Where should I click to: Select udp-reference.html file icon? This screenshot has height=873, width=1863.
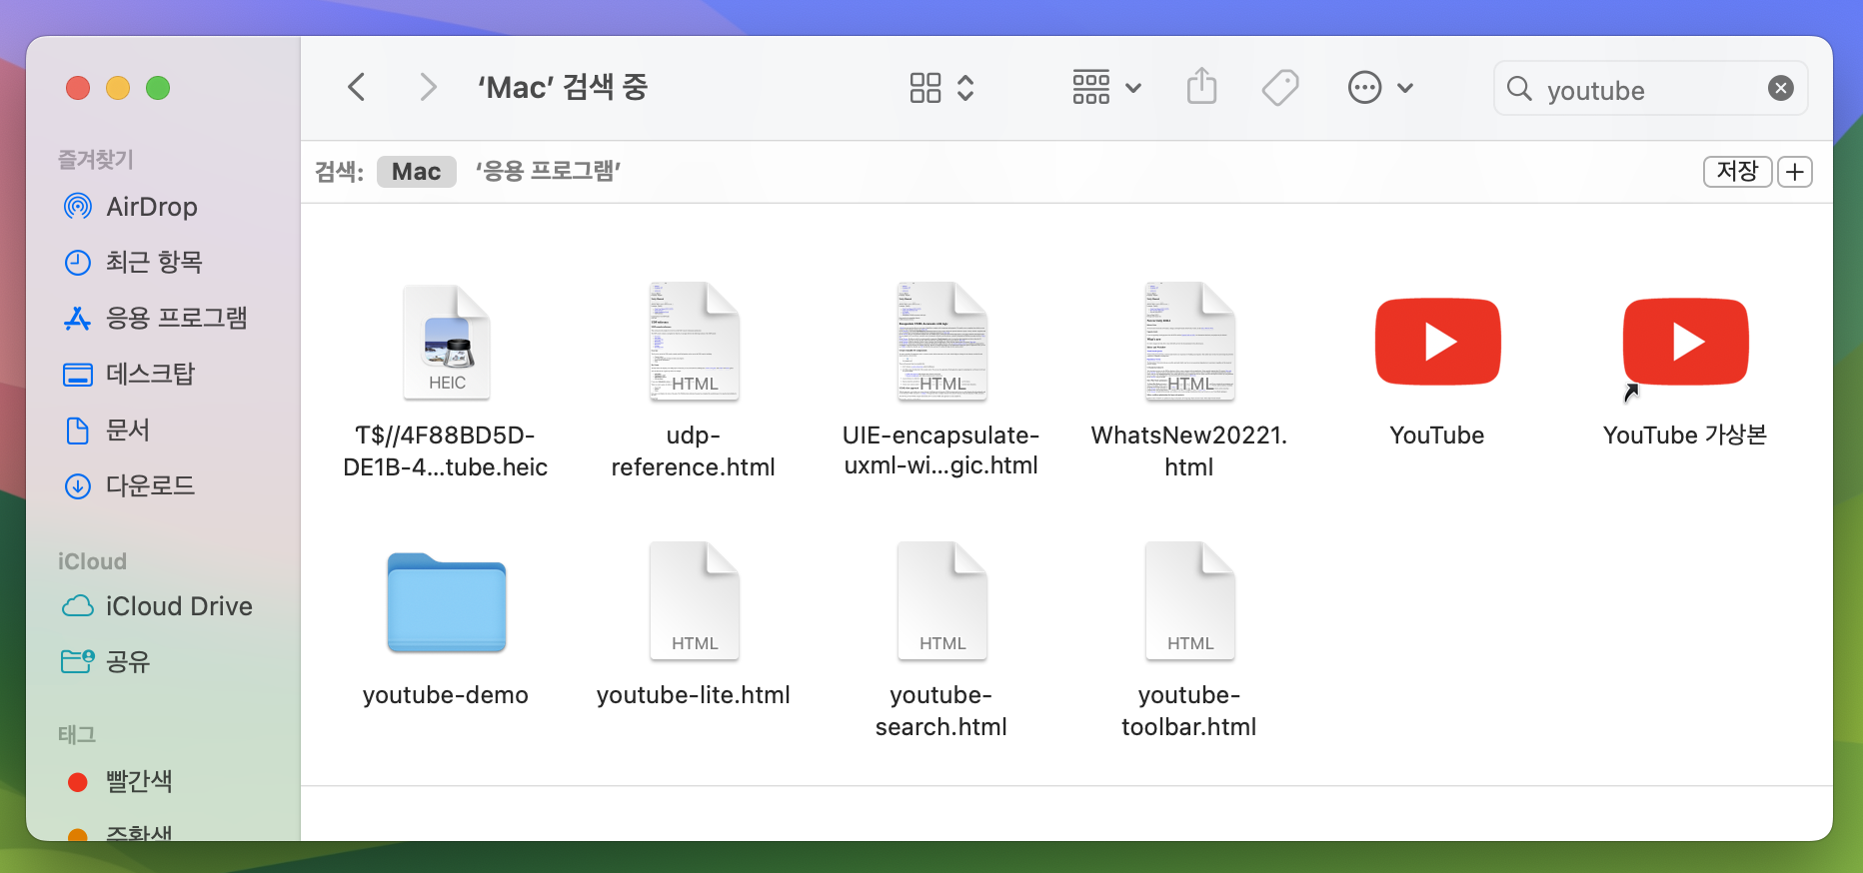point(694,342)
